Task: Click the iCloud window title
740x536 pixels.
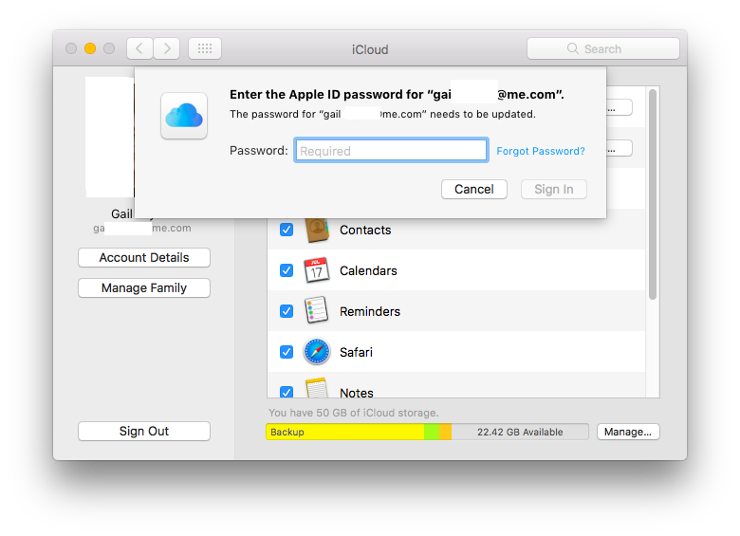Action: [x=370, y=49]
